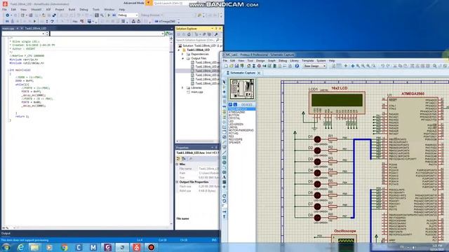Click Proteus zoom in magnifier icon
This screenshot has height=252, width=449.
[x=358, y=66]
